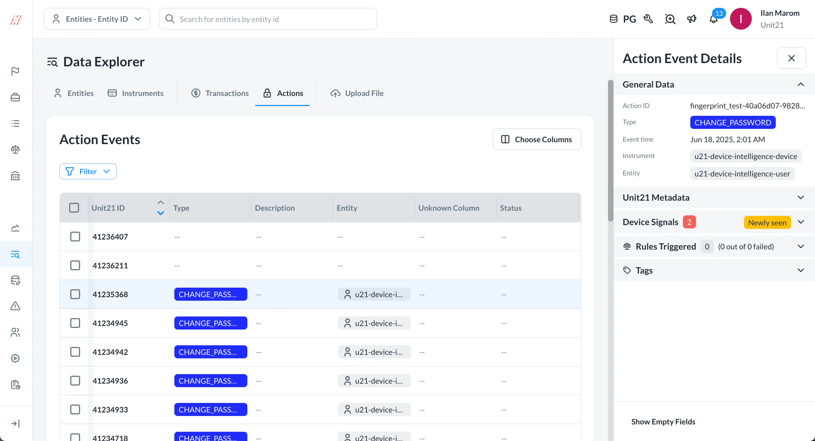Open the notifications bell icon
This screenshot has width=815, height=441.
coord(713,19)
